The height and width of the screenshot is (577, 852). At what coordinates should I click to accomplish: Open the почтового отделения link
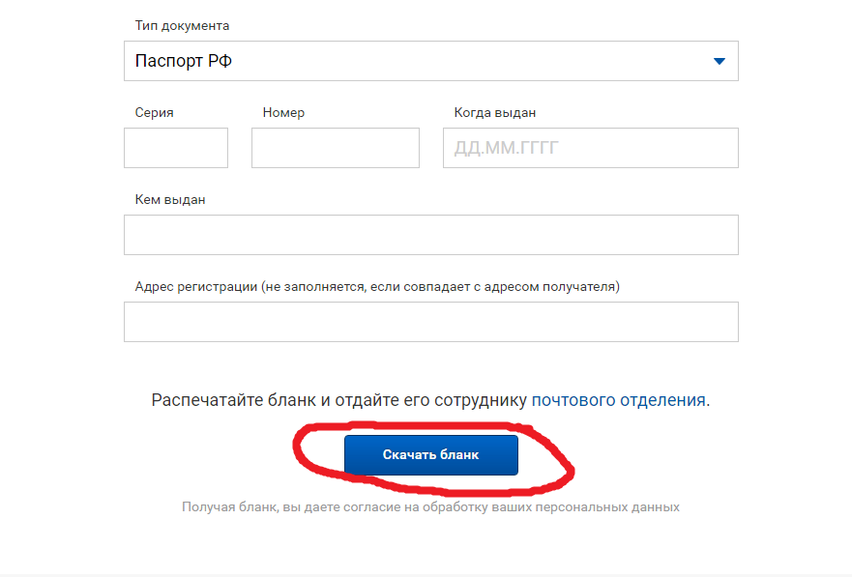tap(619, 400)
